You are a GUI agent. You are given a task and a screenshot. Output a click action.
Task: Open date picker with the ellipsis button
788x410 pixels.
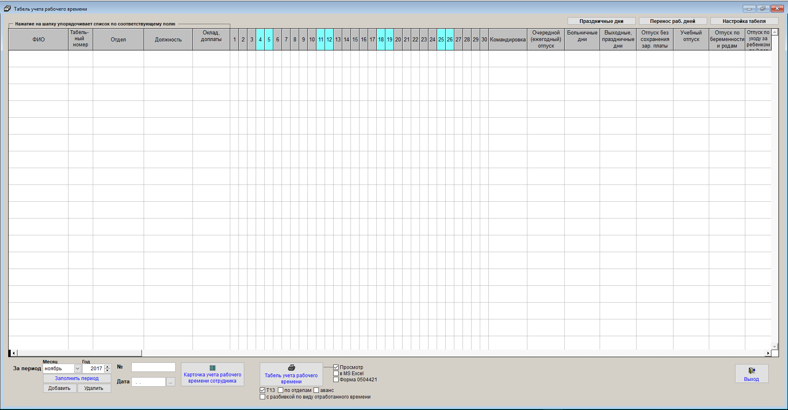pyautogui.click(x=171, y=382)
